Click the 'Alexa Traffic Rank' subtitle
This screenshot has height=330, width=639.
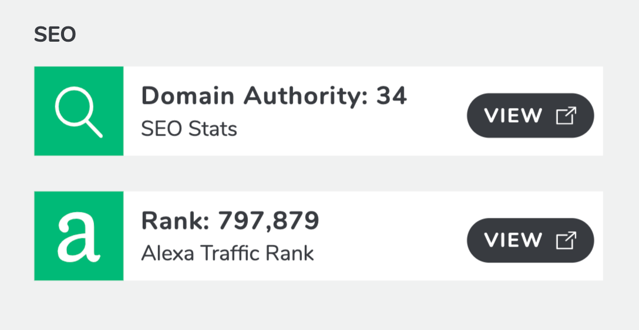(x=227, y=254)
